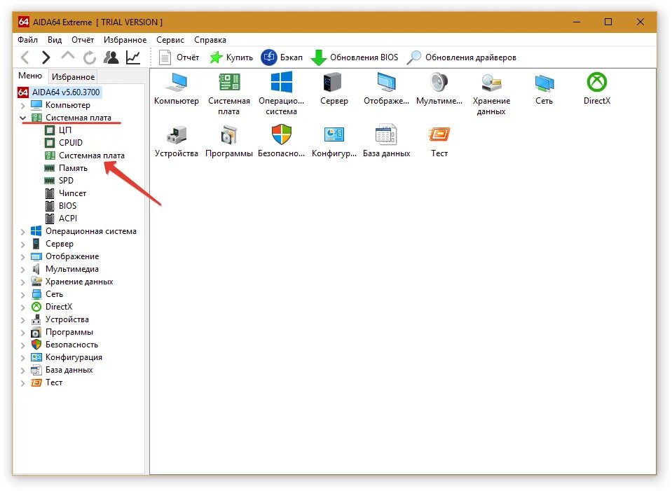
Task: Open the Избранное menu in menu bar
Action: [125, 39]
